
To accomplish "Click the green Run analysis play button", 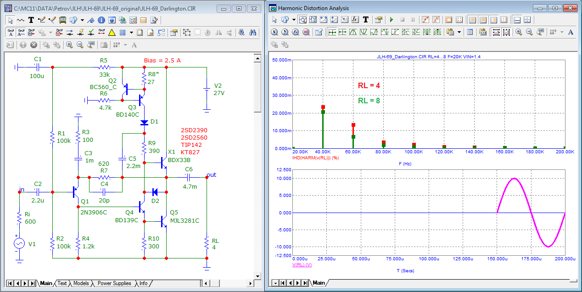I will [392, 20].
